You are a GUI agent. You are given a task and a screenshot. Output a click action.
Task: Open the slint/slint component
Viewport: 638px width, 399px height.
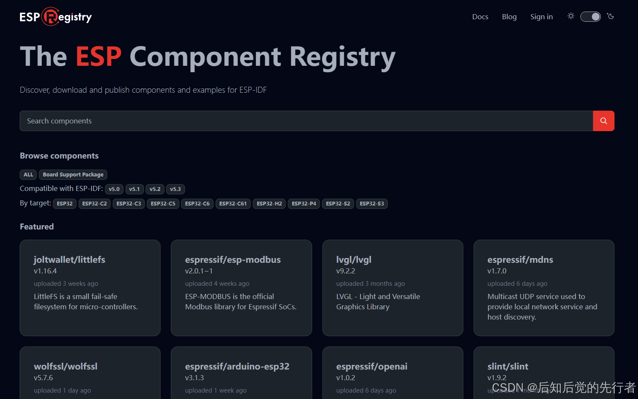[508, 367]
